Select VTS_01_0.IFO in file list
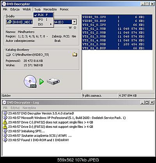156x163 pixels. 117,25
